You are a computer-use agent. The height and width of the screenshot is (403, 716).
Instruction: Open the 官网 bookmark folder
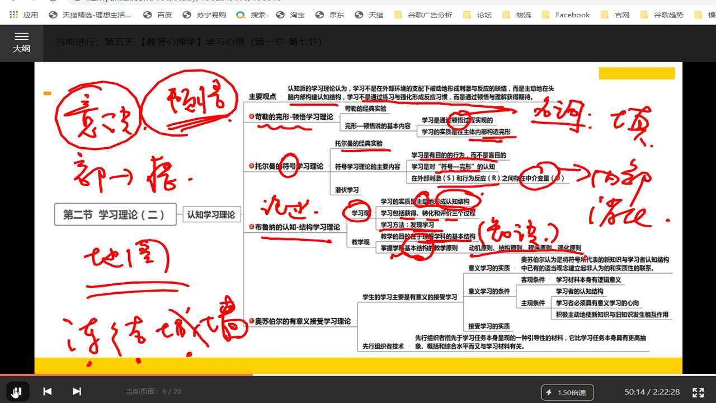click(616, 15)
